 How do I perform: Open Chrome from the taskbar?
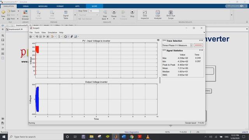point(132,136)
